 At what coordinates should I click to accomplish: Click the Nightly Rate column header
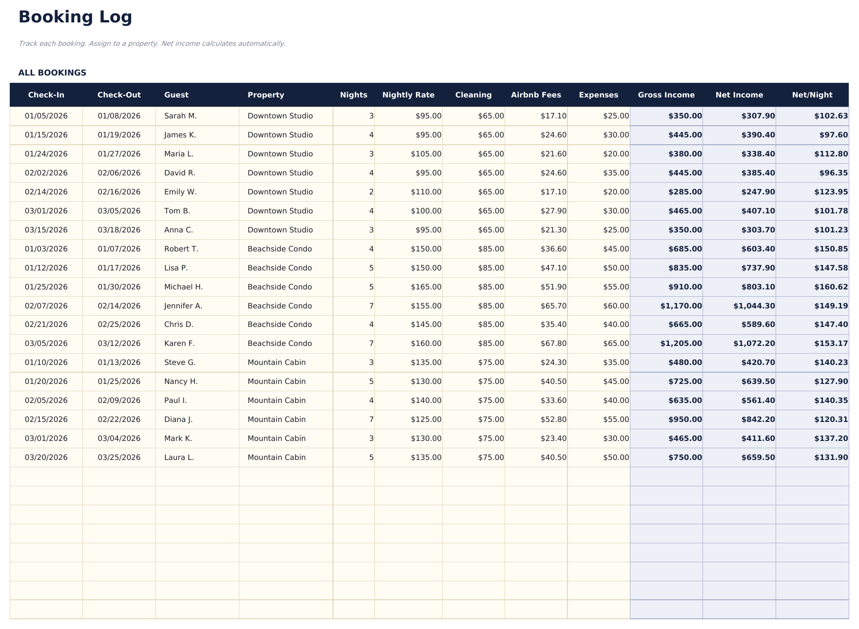409,95
